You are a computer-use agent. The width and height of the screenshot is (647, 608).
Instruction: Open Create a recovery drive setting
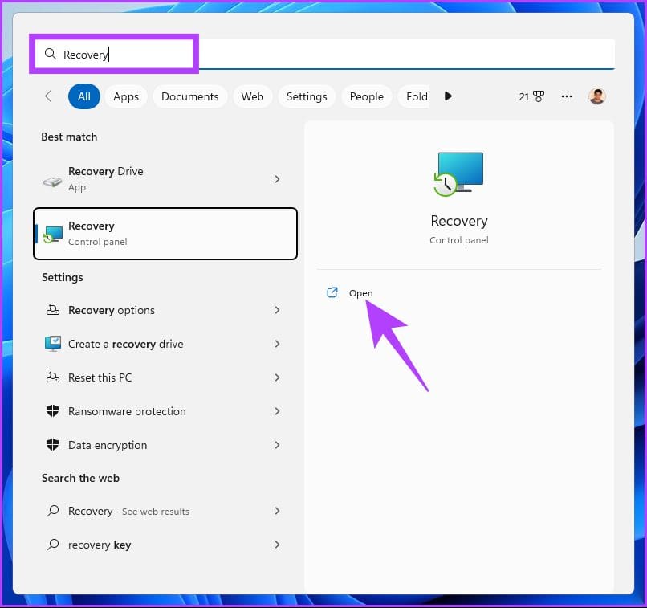[165, 344]
